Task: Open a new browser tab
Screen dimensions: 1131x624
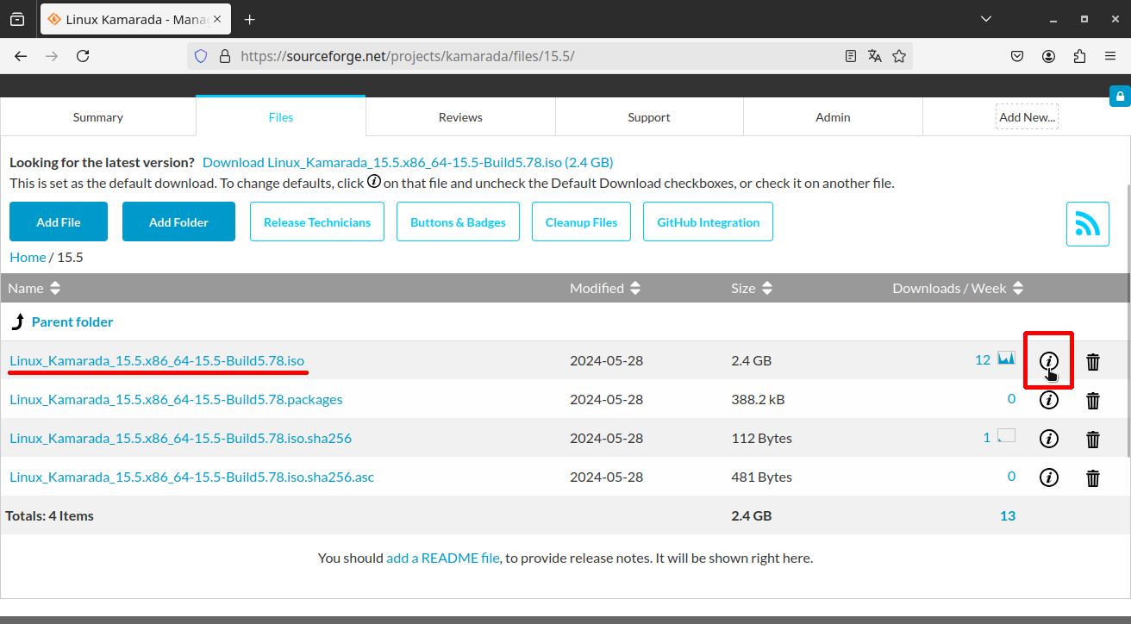Action: tap(249, 19)
